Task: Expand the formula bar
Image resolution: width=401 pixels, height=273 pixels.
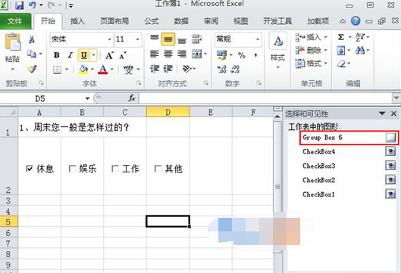Action: click(396, 98)
